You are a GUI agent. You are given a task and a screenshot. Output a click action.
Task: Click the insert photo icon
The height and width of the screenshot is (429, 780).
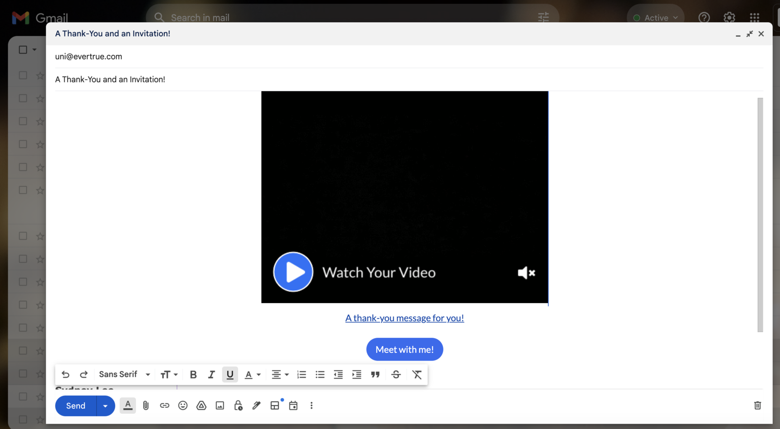click(220, 405)
